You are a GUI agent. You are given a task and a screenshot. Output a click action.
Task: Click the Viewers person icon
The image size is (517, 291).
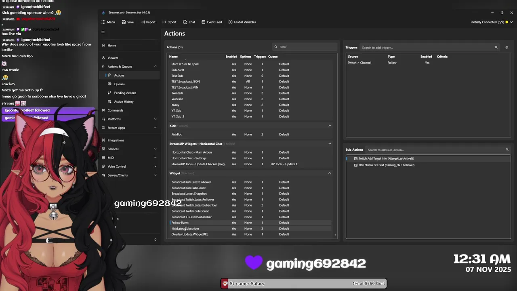point(103,58)
